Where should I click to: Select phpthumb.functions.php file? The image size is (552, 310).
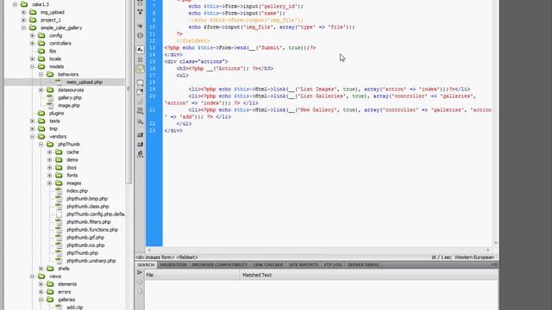coord(92,230)
